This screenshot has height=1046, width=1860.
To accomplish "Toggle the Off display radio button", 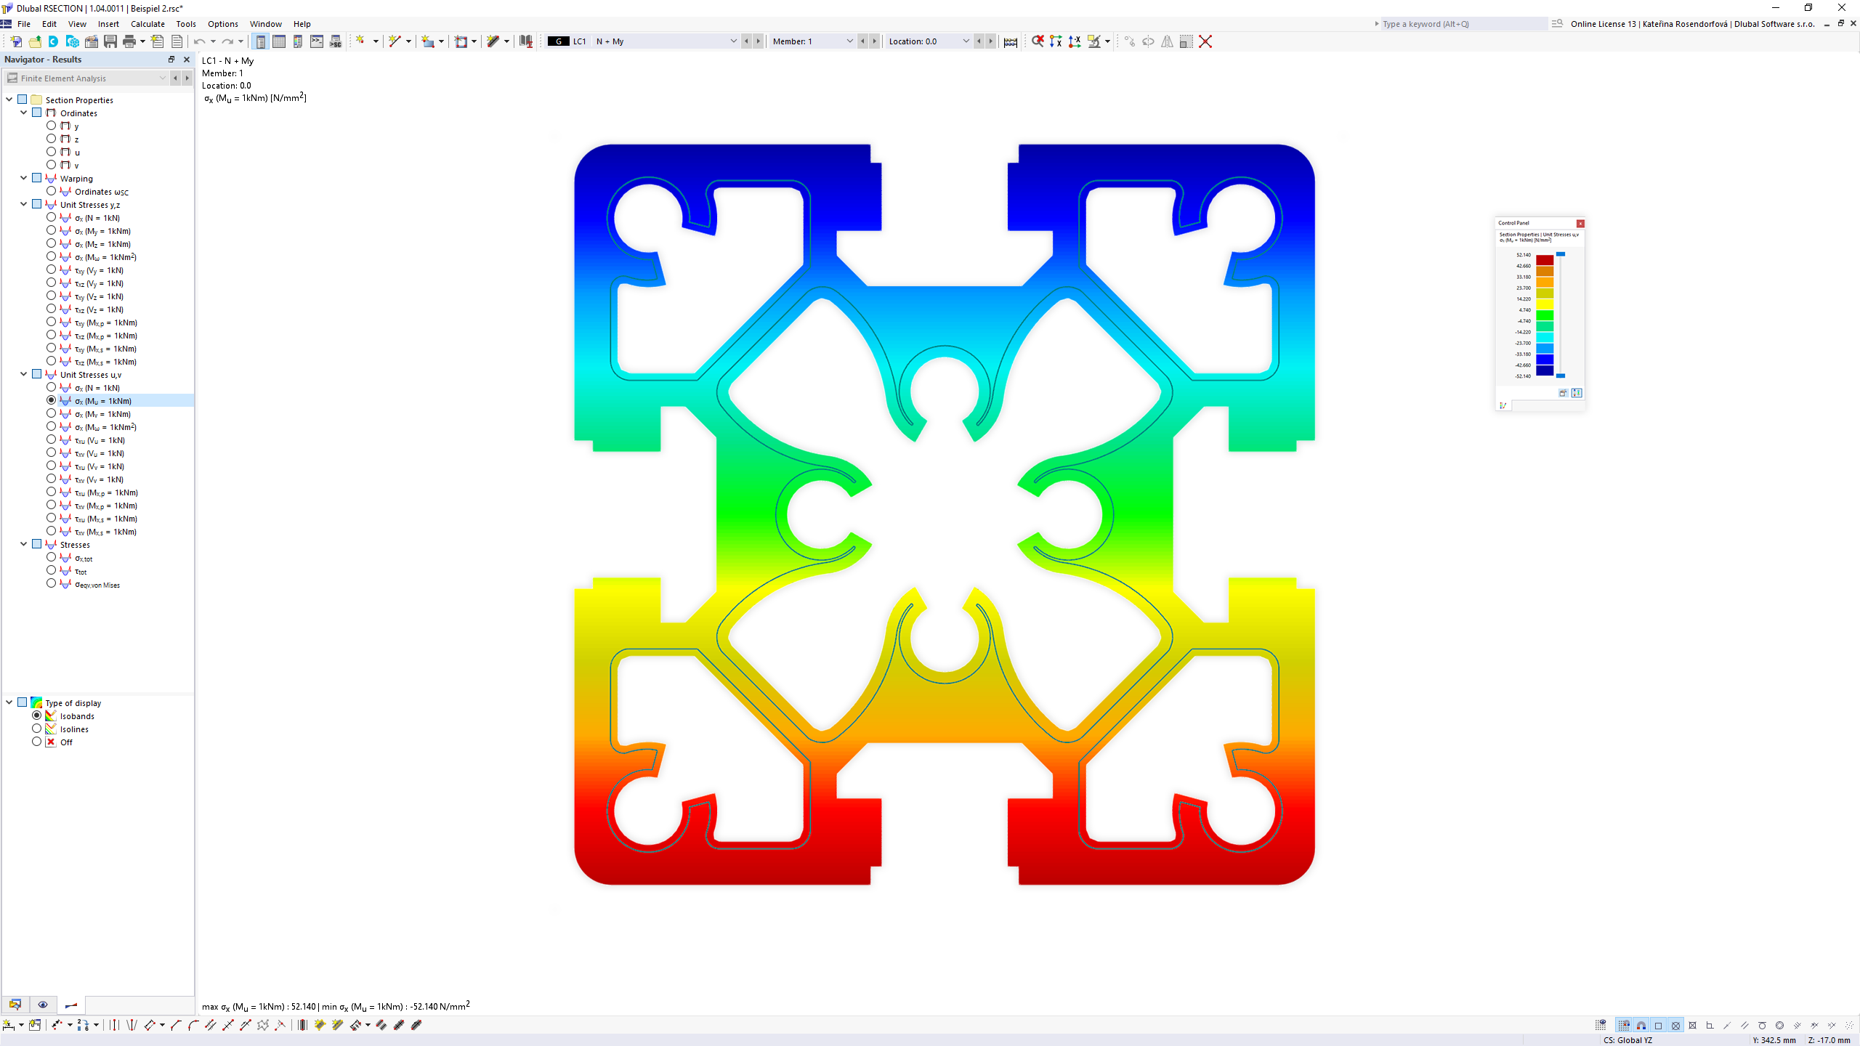I will 37,742.
